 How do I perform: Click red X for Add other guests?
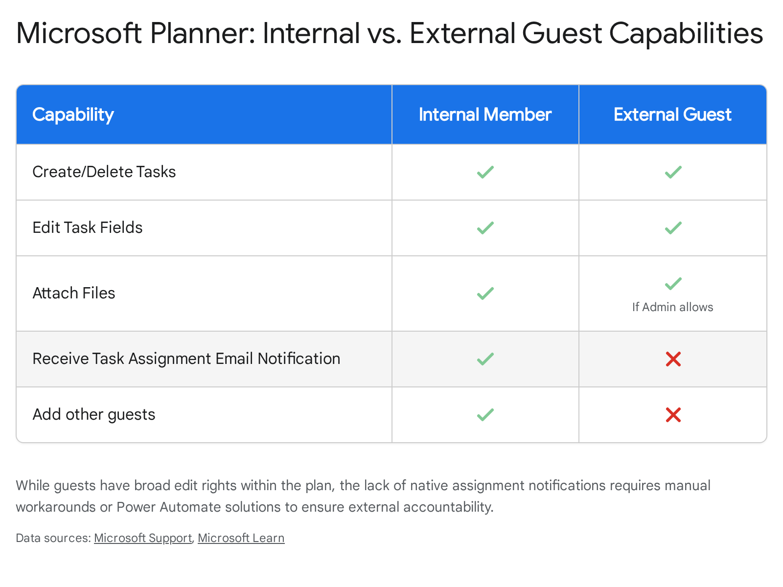pyautogui.click(x=673, y=415)
